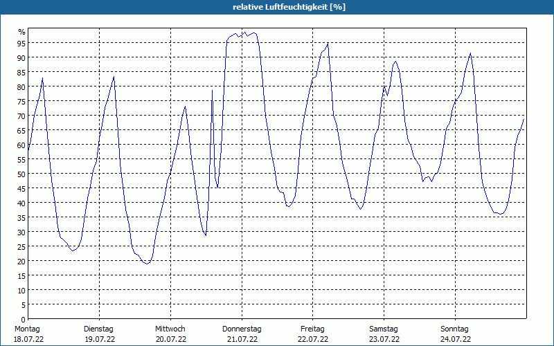Select the Sonntag 24.07.22 axis label
Screen dimensions: 554x346
point(455,334)
